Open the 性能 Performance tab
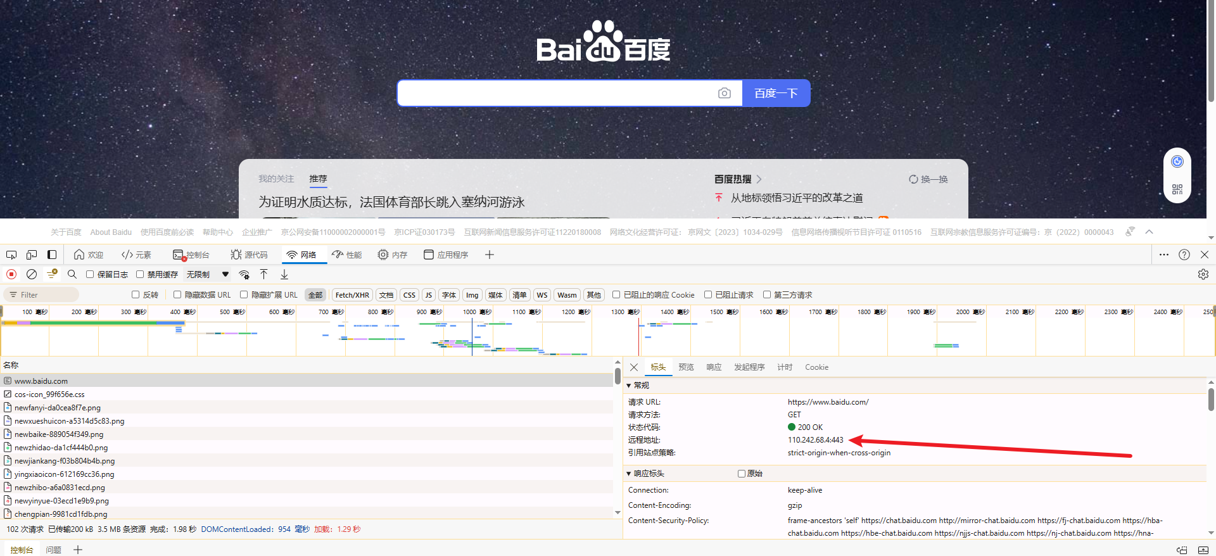Image resolution: width=1216 pixels, height=556 pixels. coord(347,255)
